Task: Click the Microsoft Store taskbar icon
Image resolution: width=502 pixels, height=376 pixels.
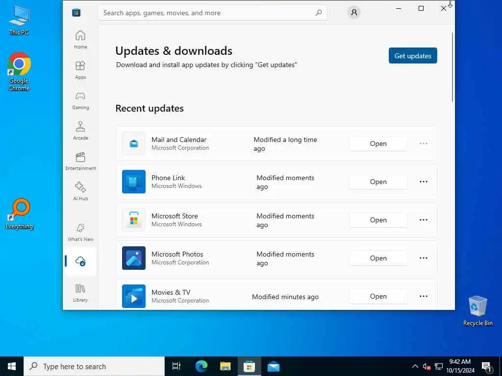Action: pos(249,366)
